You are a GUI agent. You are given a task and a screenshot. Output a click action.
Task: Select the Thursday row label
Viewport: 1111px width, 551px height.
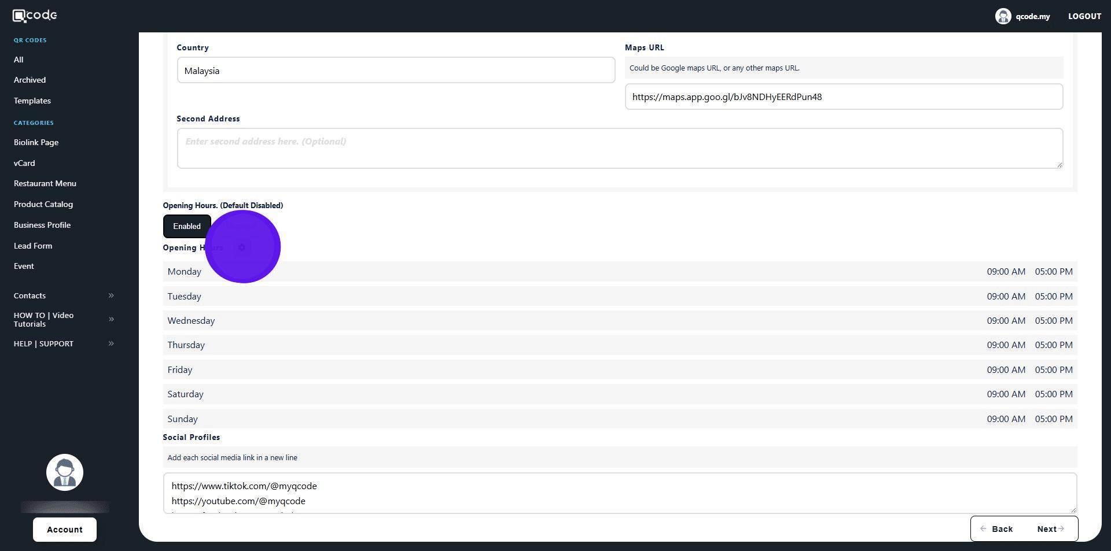point(186,345)
